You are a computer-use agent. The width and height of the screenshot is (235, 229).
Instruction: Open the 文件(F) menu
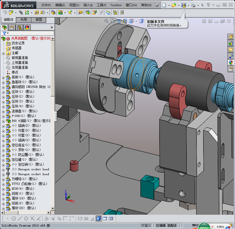(x=46, y=5)
